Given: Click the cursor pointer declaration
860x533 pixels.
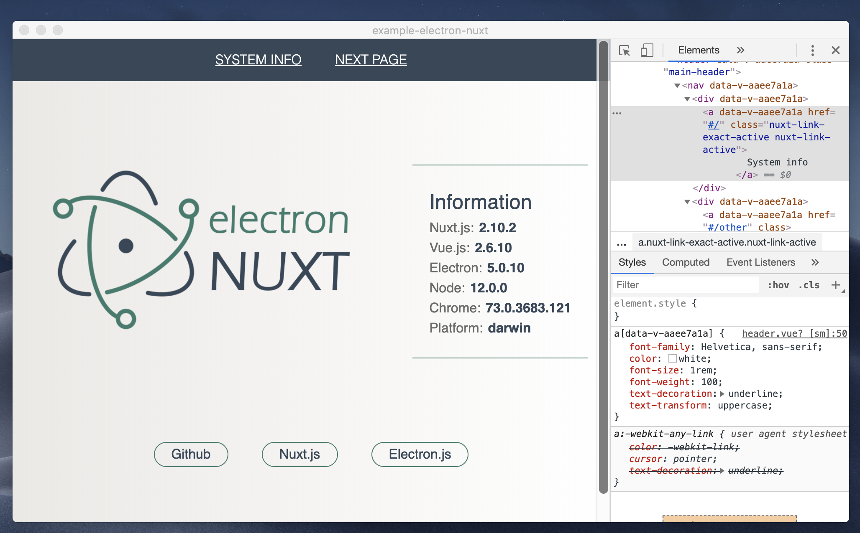Looking at the screenshot, I should (673, 459).
